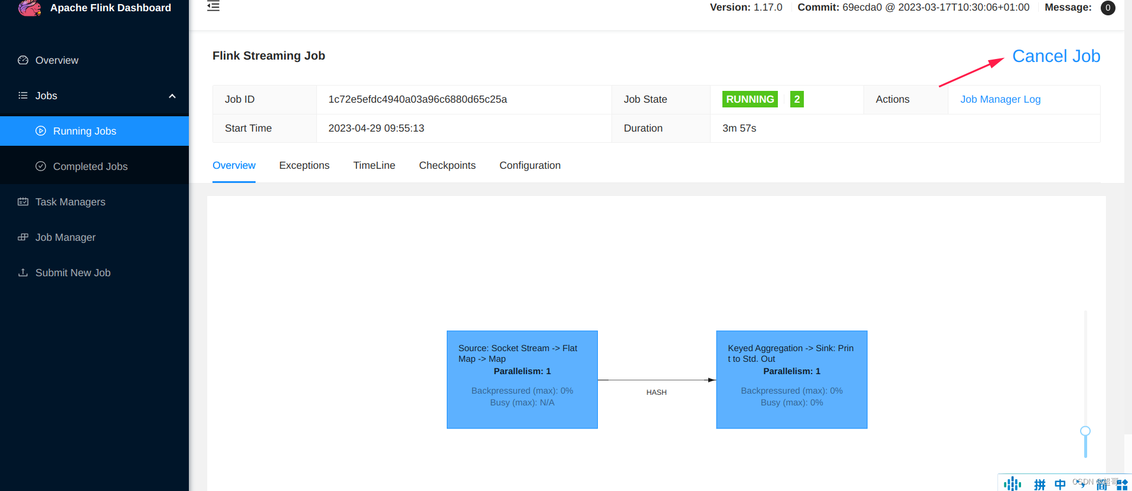Select Running Jobs in the sidebar
Image resolution: width=1132 pixels, height=491 pixels.
pyautogui.click(x=94, y=131)
